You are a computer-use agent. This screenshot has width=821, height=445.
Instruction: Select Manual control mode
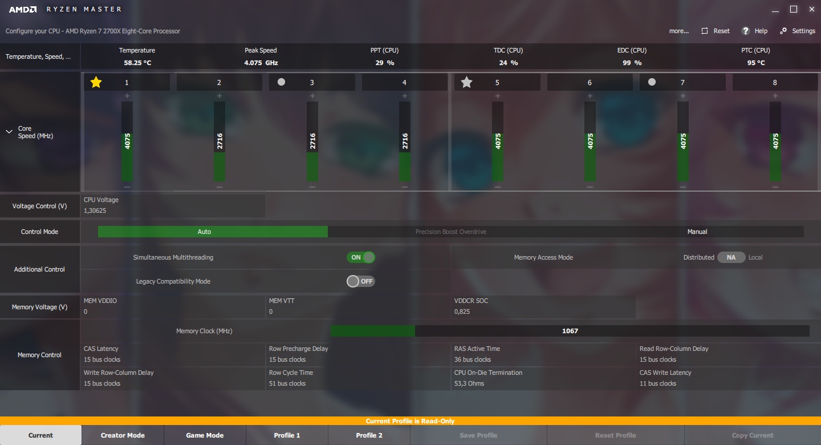point(697,232)
